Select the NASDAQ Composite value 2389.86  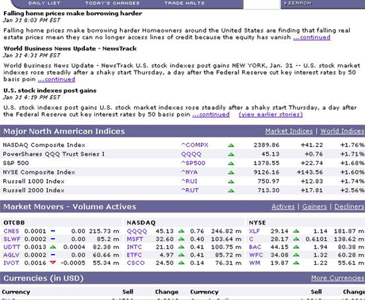(x=266, y=145)
